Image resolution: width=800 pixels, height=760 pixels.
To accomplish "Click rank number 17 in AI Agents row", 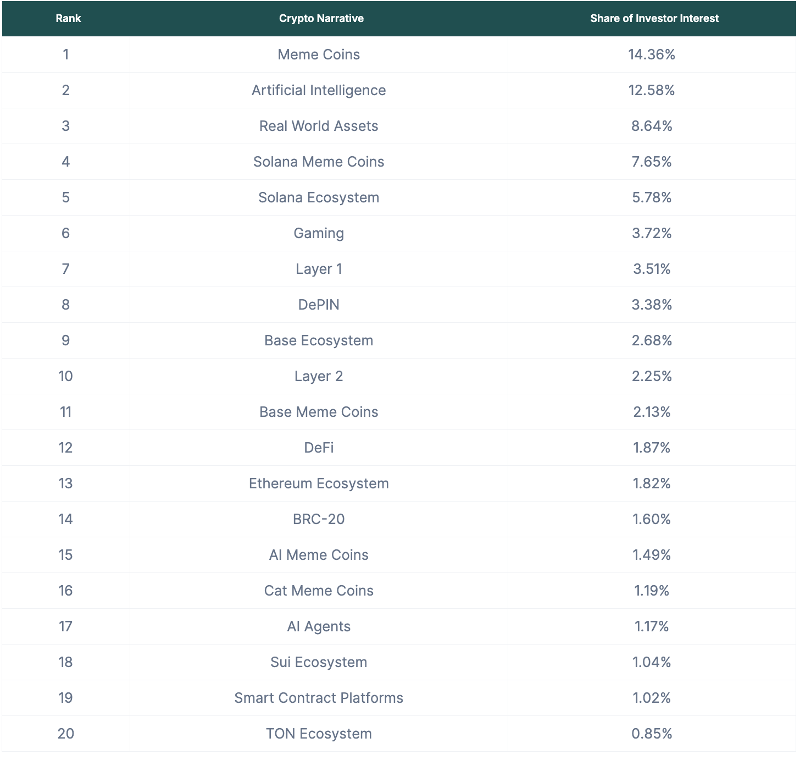I will [x=66, y=626].
